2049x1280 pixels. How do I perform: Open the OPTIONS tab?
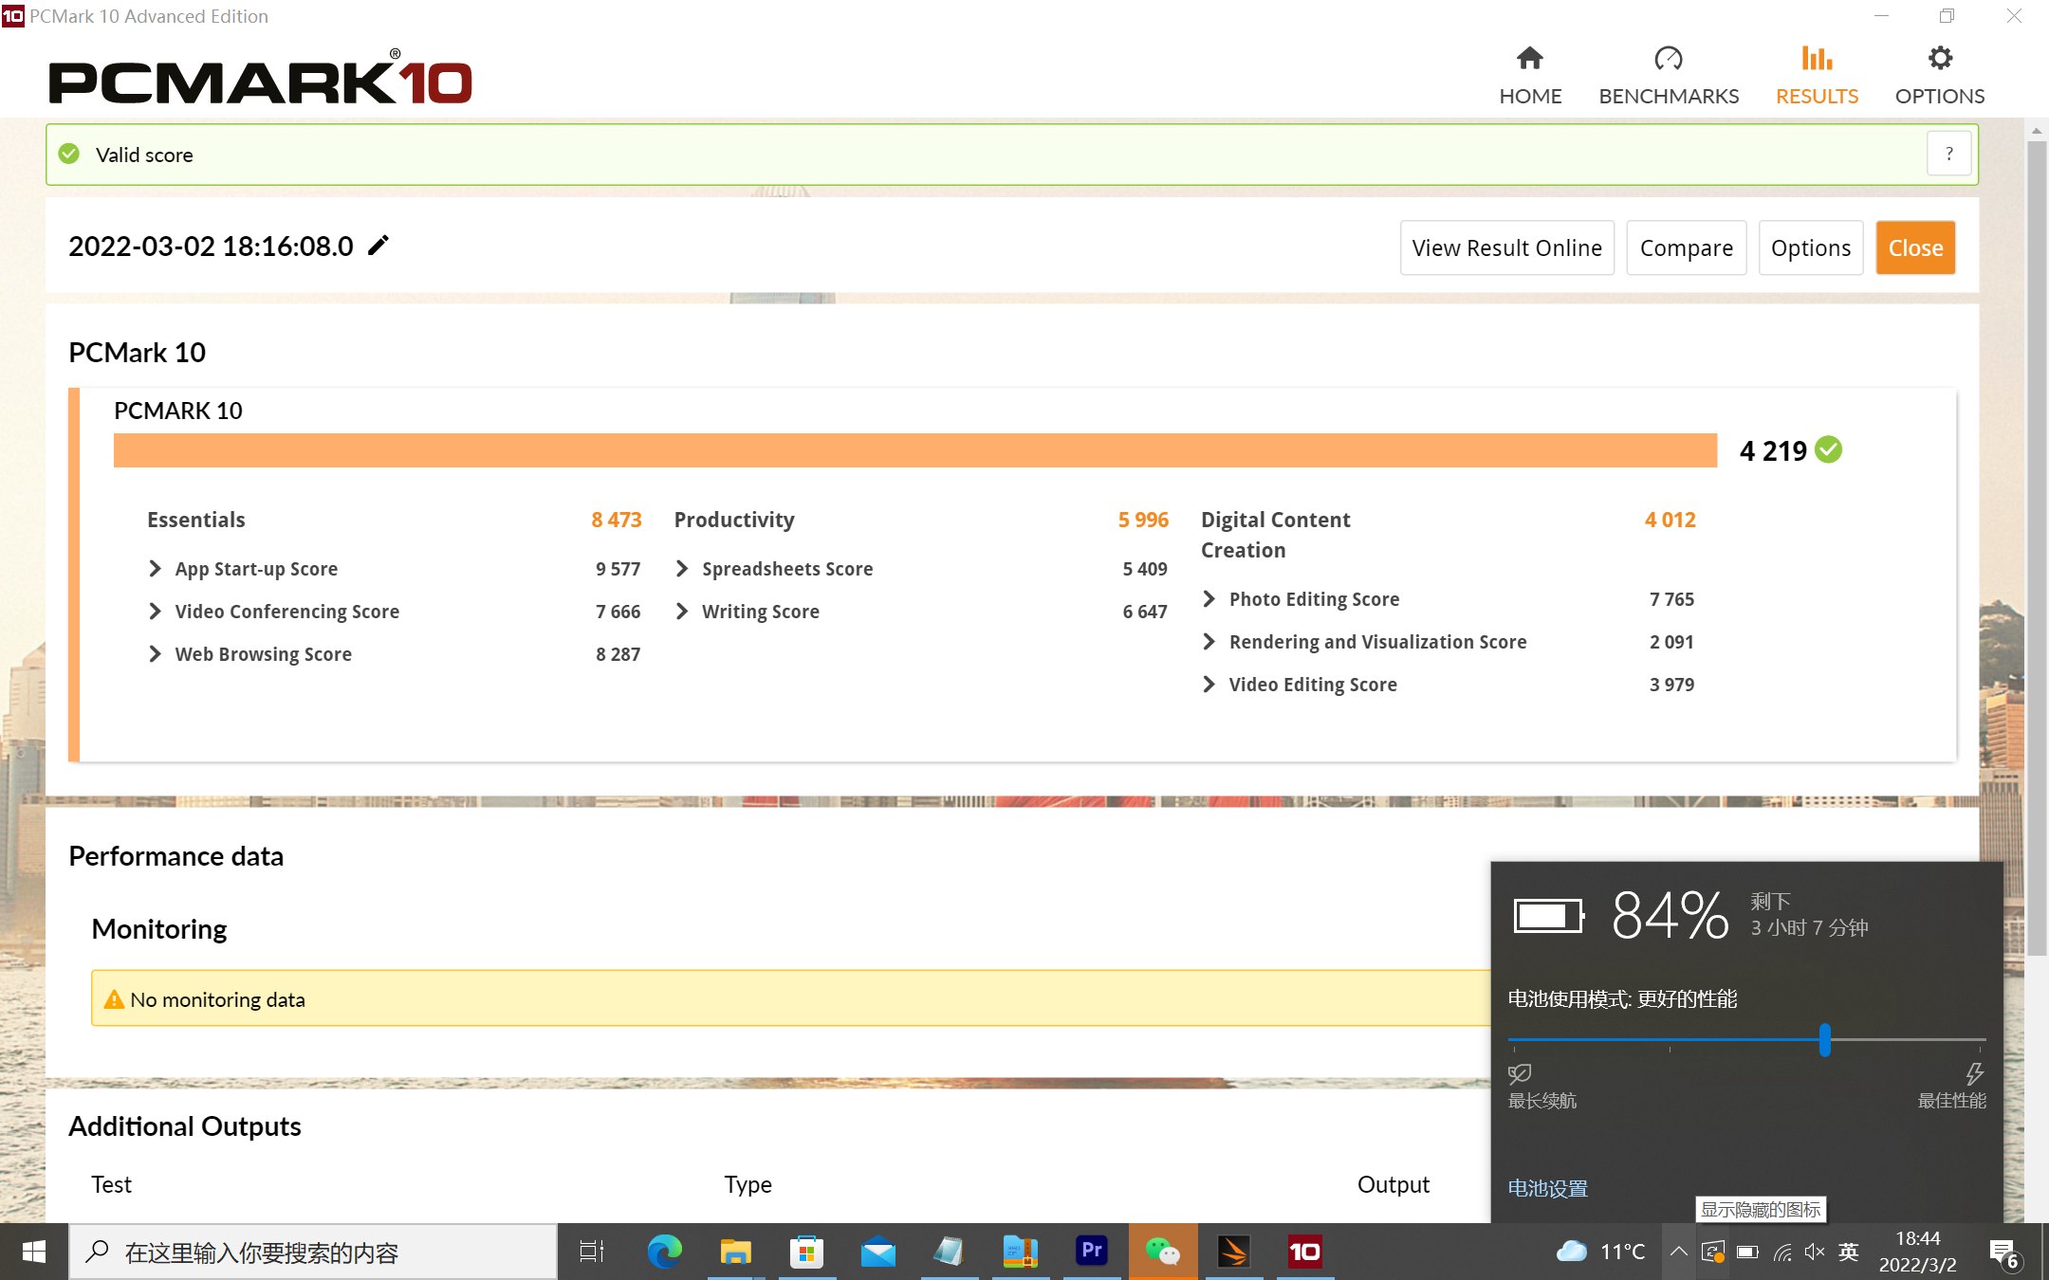[x=1940, y=76]
